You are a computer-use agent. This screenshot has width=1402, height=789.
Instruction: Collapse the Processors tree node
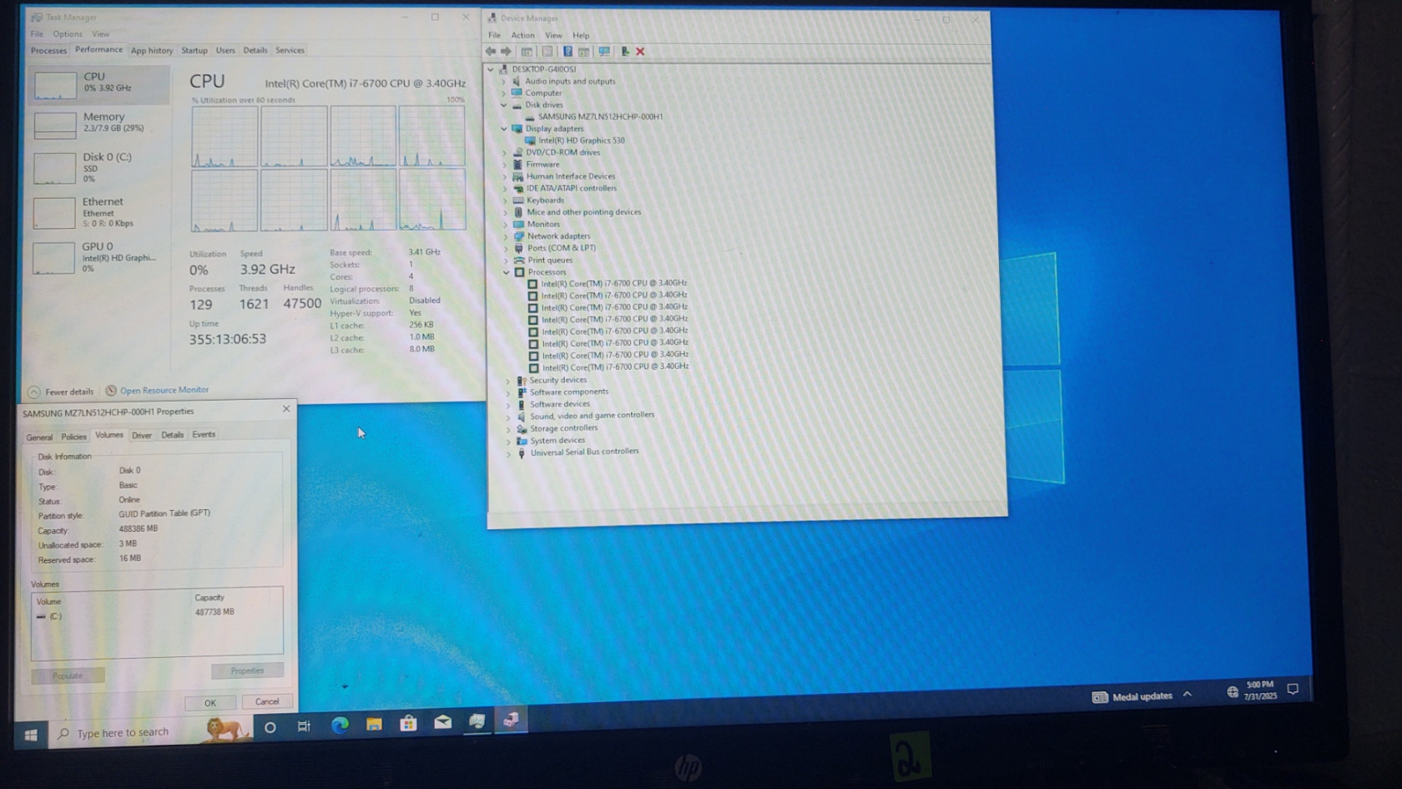(507, 272)
